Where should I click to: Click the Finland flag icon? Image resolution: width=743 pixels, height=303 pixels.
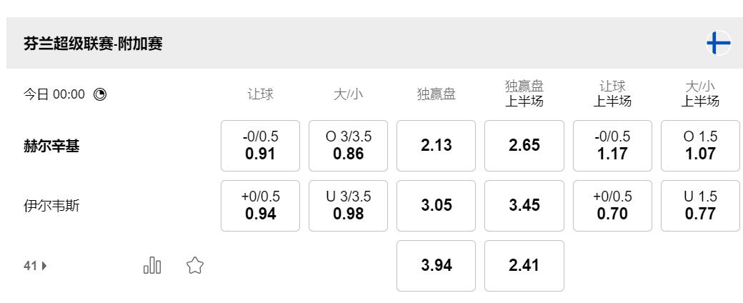point(718,44)
